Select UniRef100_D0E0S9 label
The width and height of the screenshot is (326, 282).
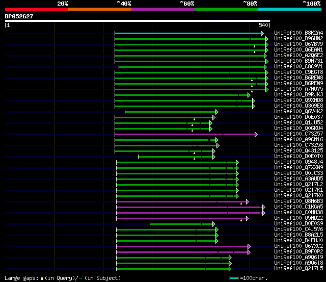(298, 224)
